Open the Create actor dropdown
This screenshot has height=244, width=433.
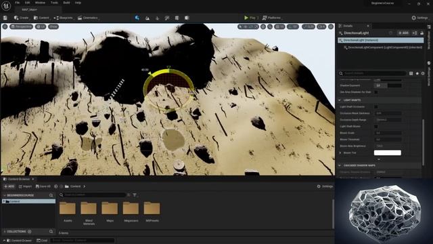(x=22, y=18)
